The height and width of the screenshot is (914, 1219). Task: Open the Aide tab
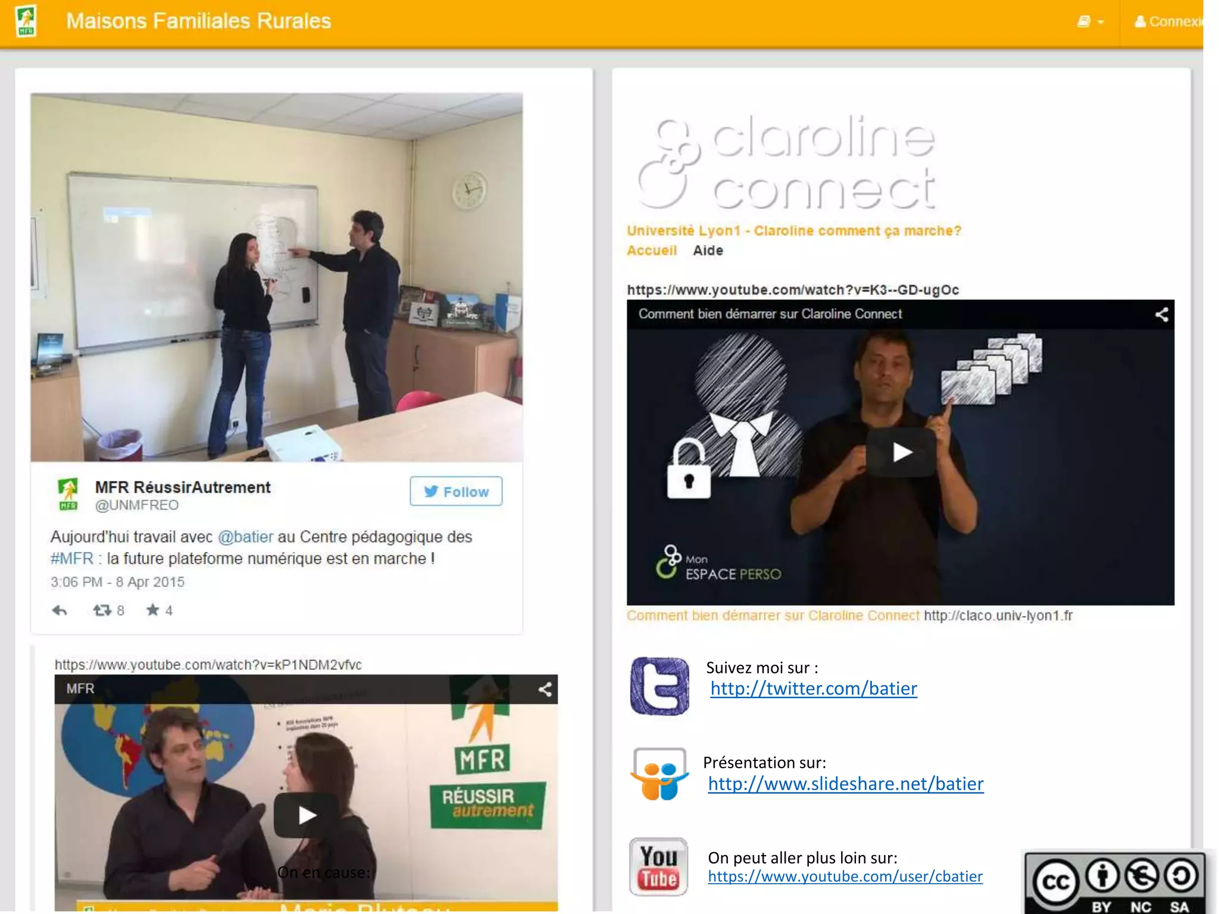pos(708,251)
